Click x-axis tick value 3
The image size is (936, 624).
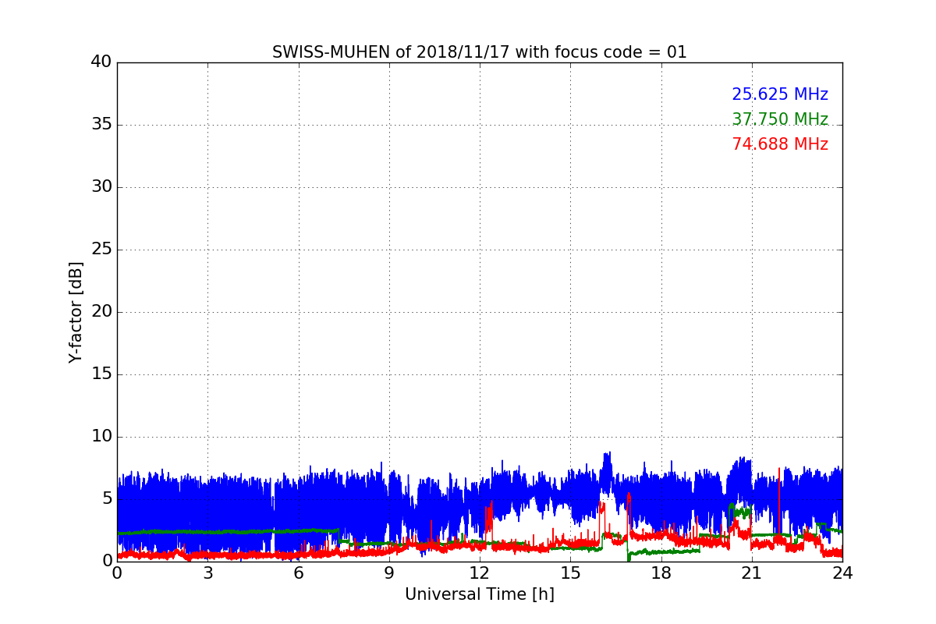click(207, 573)
